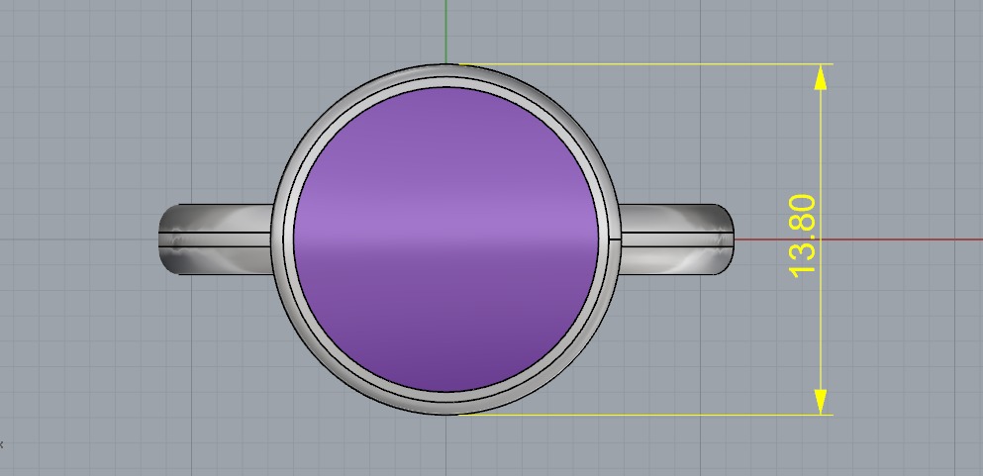Select the purple round gemstone
The image size is (983, 476).
pos(445,239)
